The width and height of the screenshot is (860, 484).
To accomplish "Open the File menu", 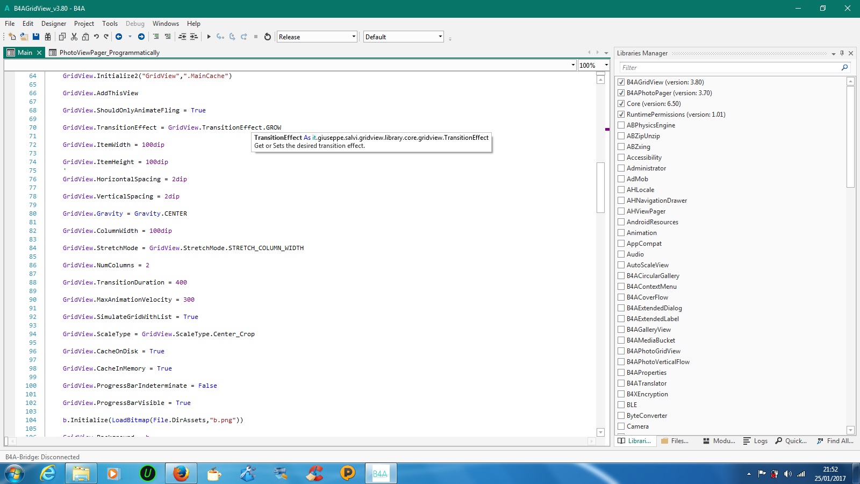I will coord(10,24).
